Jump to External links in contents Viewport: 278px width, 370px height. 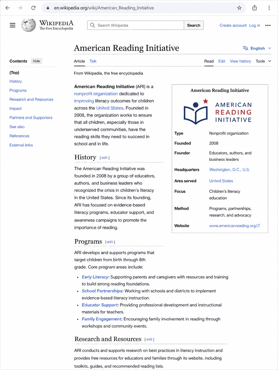click(x=21, y=145)
